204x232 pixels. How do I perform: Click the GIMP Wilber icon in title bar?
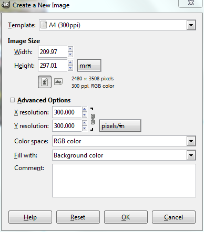tap(5, 5)
